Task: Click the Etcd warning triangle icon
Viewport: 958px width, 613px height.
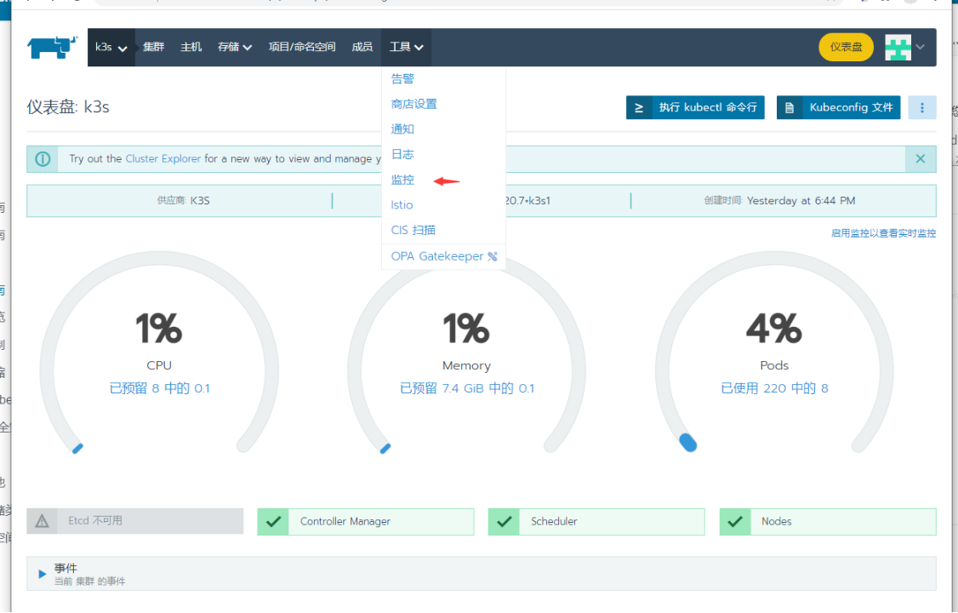Action: pos(43,521)
